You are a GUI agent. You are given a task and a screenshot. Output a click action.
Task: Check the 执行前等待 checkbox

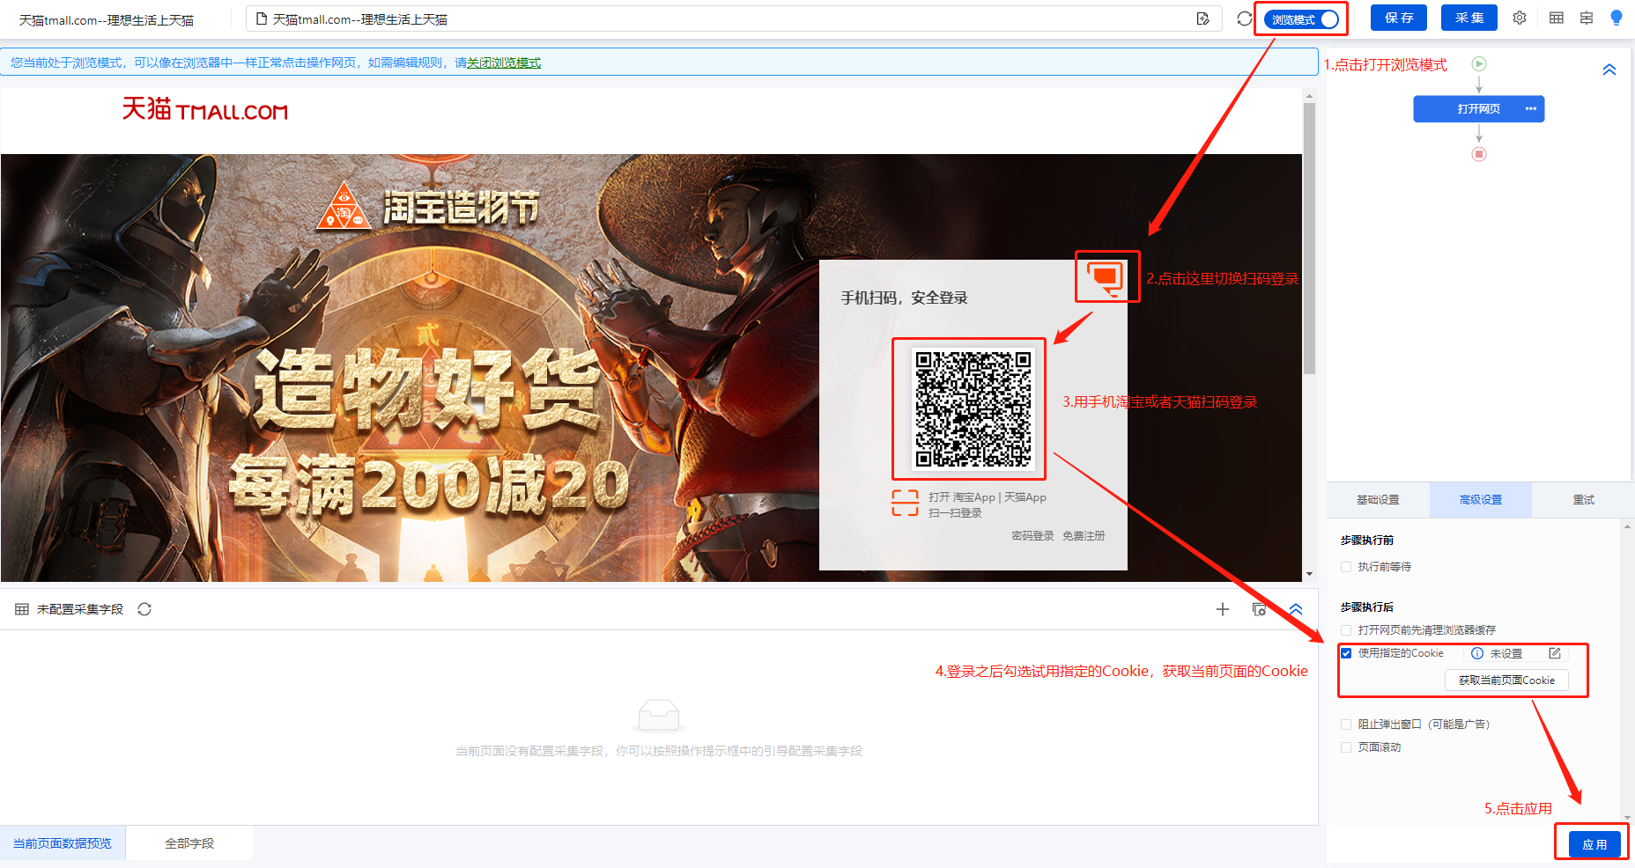point(1346,567)
